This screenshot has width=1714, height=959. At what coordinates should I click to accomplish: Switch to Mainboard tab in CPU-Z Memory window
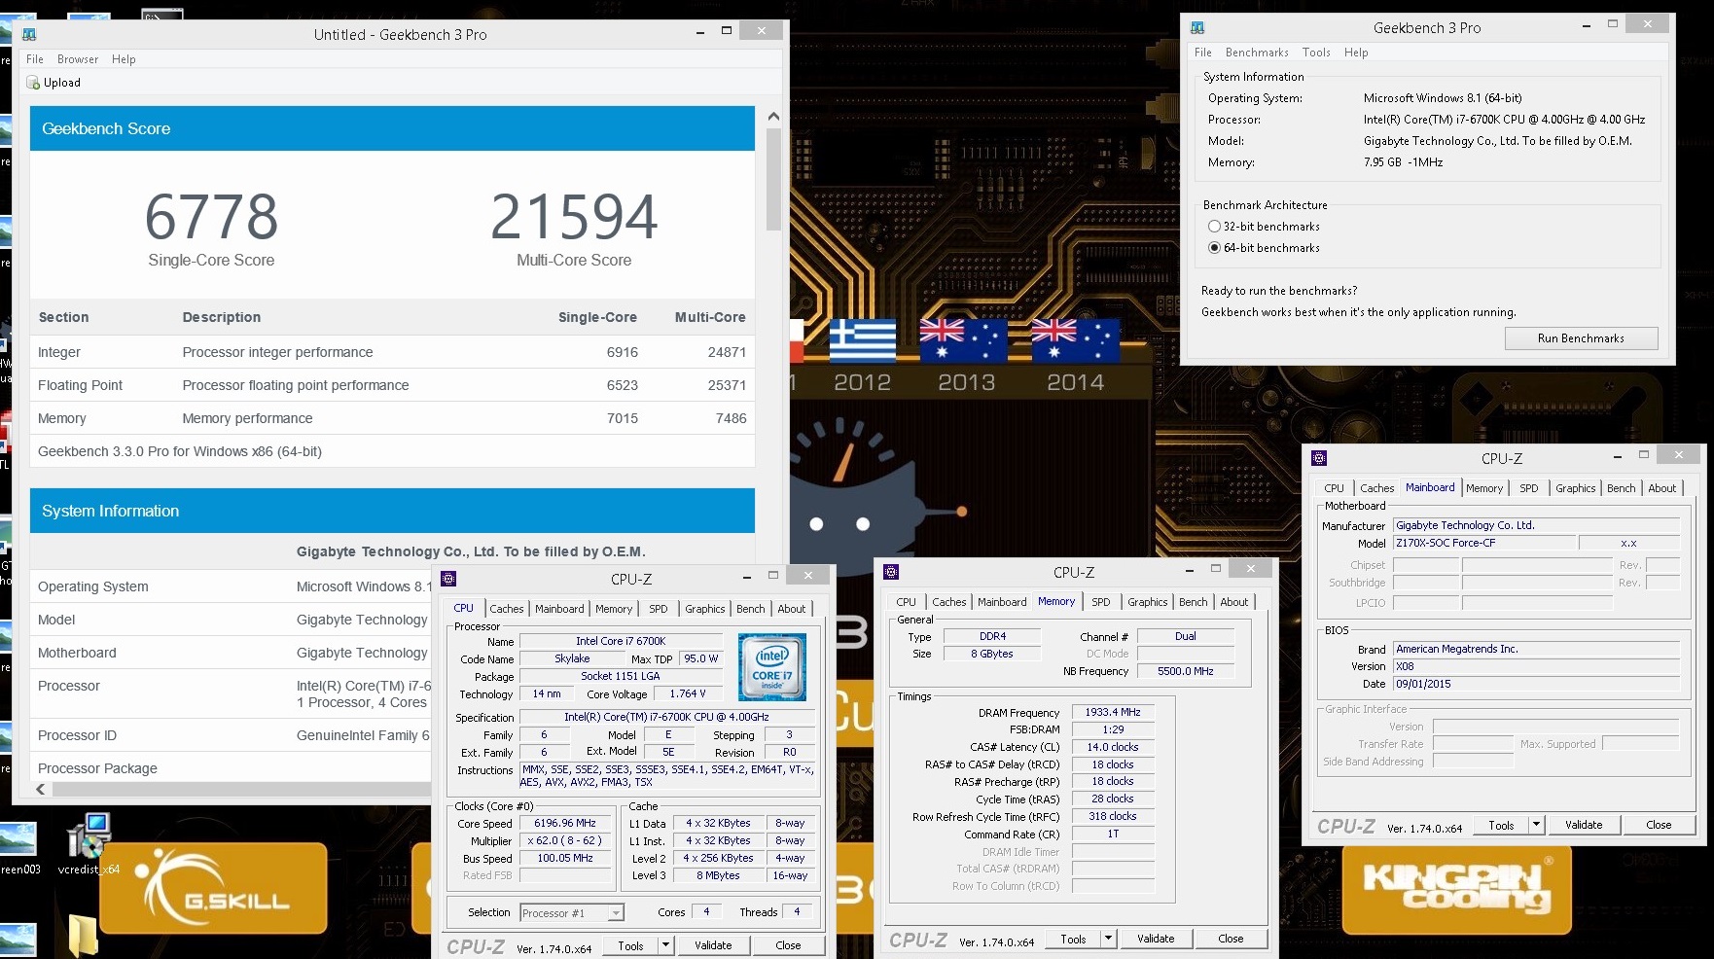tap(1002, 602)
